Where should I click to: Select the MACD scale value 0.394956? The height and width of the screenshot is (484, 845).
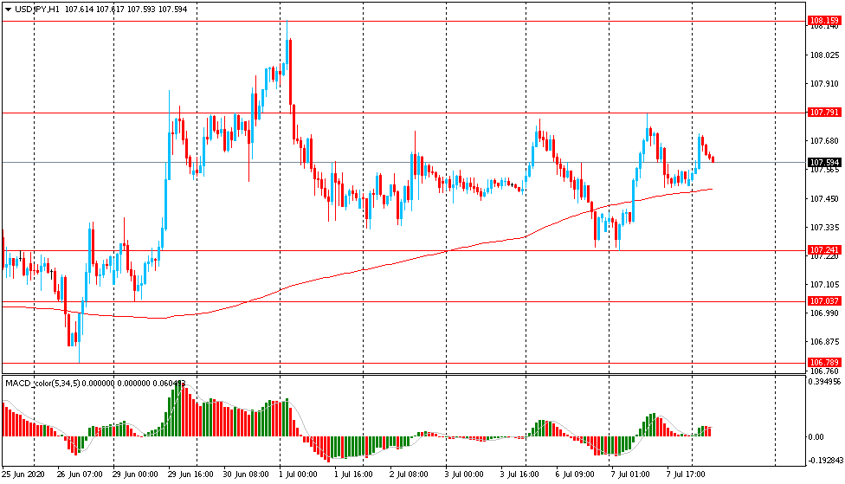click(x=824, y=382)
